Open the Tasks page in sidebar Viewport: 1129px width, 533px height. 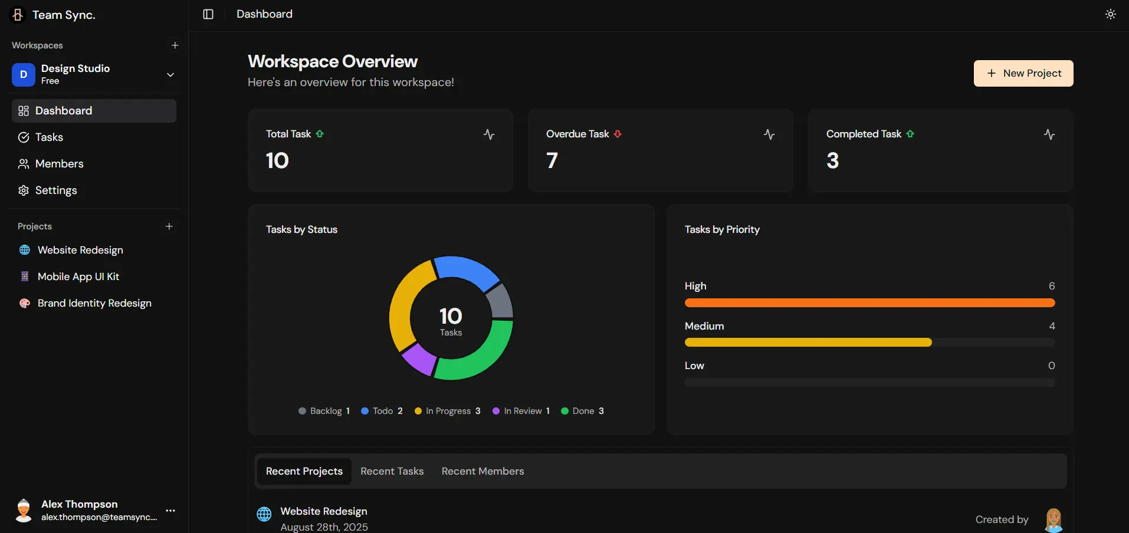click(x=49, y=137)
